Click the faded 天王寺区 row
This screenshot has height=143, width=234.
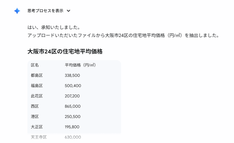pyautogui.click(x=39, y=137)
